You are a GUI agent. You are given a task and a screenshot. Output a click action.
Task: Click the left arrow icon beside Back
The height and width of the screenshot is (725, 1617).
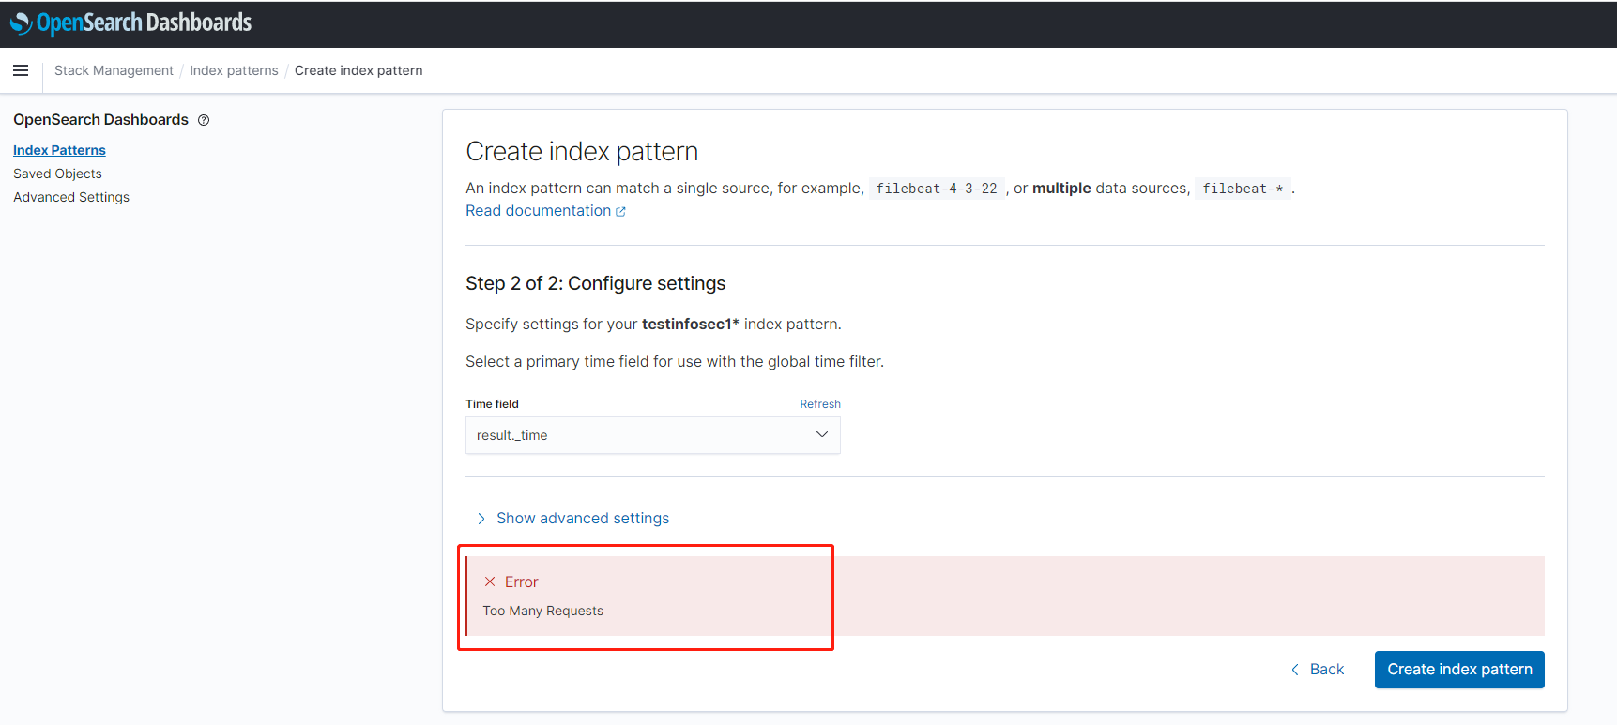pos(1295,670)
